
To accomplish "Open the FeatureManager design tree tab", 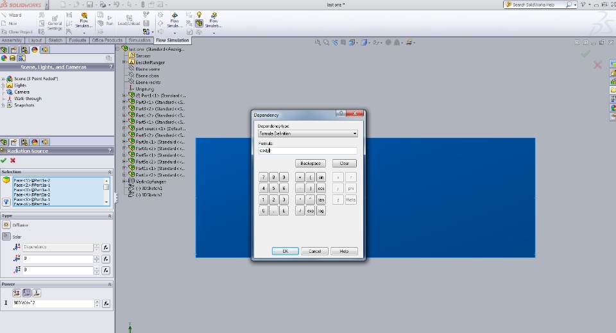I will [4, 49].
